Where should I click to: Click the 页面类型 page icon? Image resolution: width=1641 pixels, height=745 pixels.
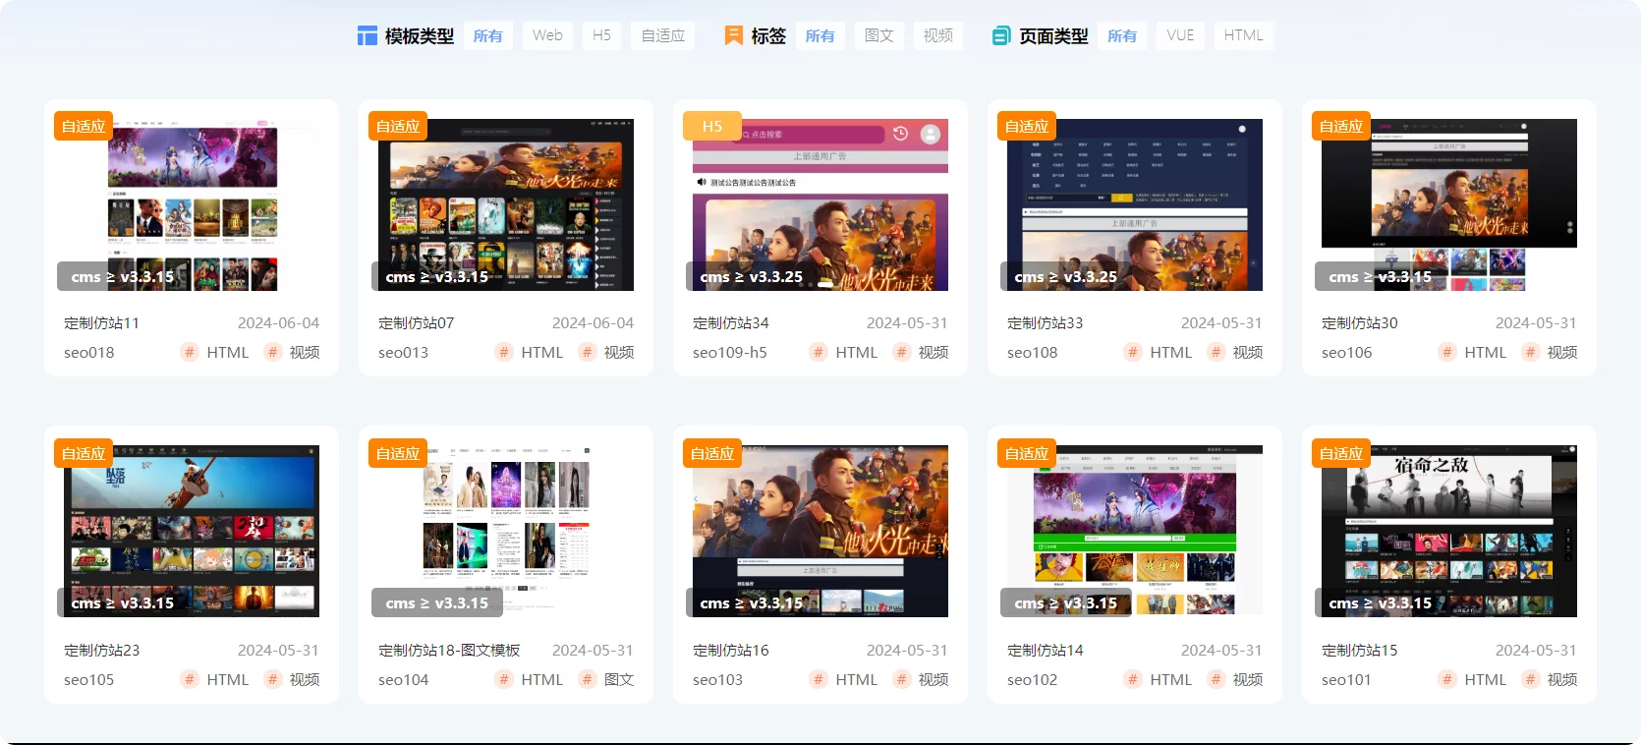tap(1001, 36)
